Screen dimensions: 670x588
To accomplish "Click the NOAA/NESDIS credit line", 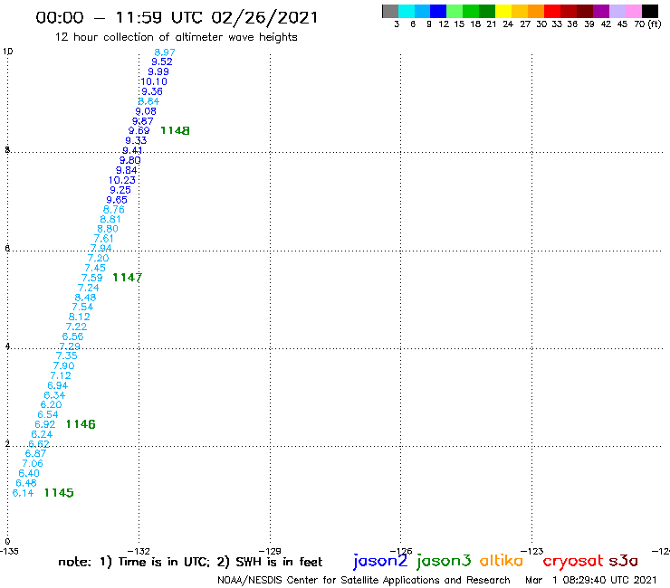I will click(x=364, y=580).
